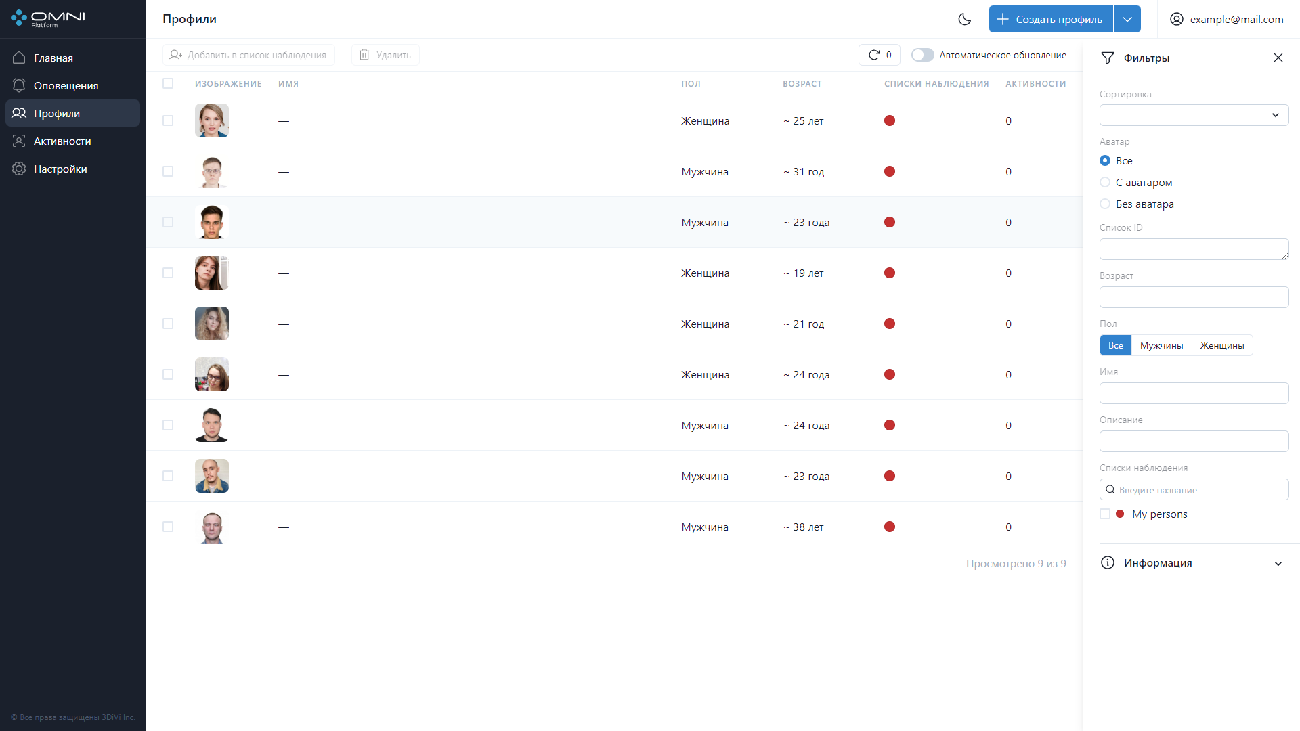The image size is (1300, 731).
Task: Click the ПОЛ column header
Action: [x=691, y=84]
